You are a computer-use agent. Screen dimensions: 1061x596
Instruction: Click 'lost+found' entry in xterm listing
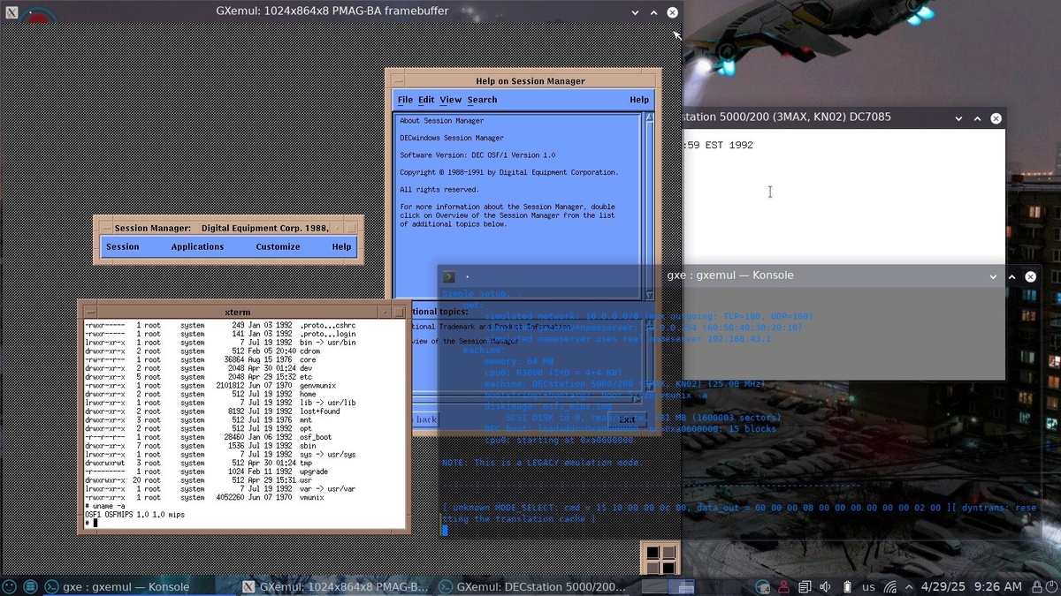319,411
